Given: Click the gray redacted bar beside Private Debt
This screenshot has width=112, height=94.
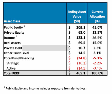Looking at the screenshot, I should [45, 48].
